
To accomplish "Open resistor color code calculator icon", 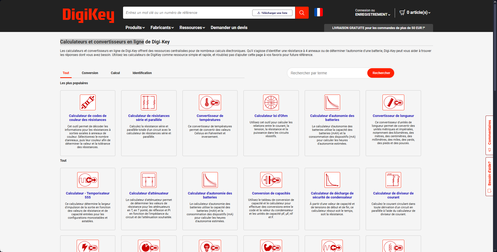I will (88, 102).
